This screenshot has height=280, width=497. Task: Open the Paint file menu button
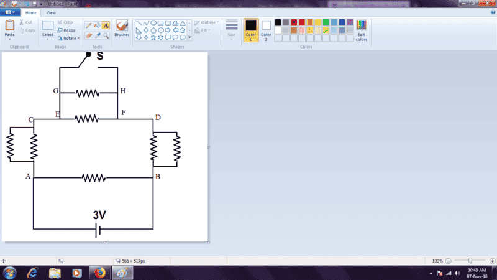coord(11,12)
